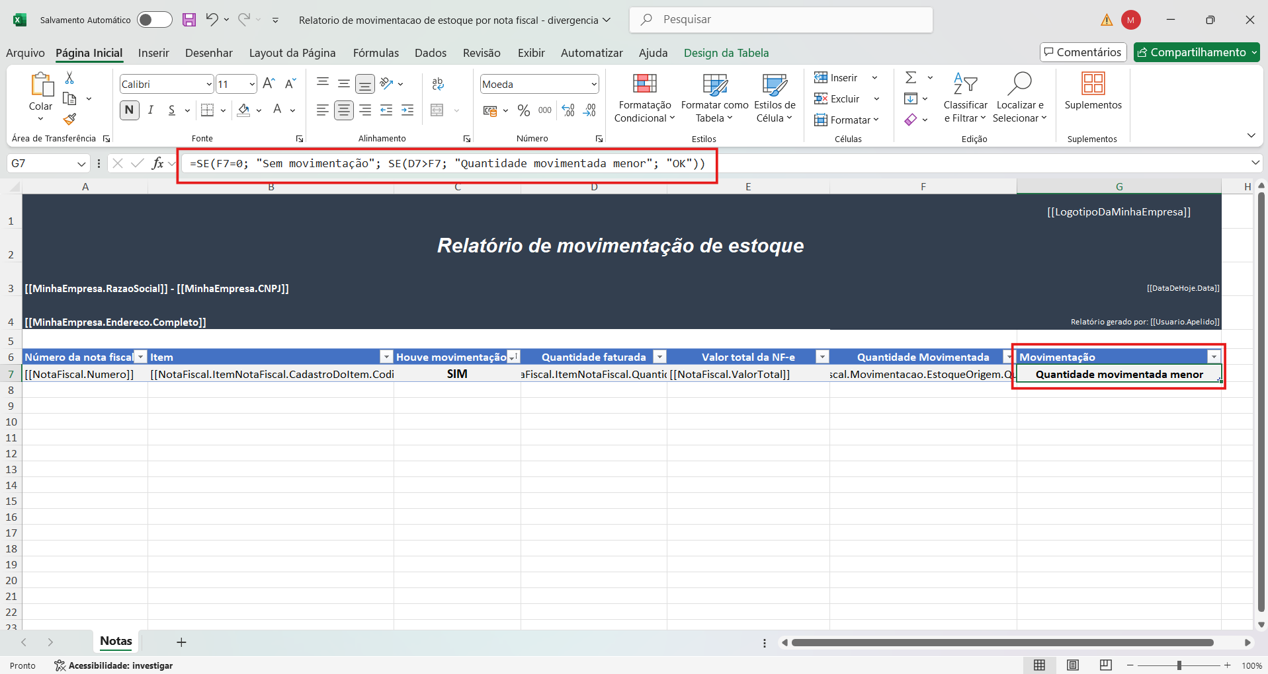The width and height of the screenshot is (1268, 674).
Task: Switch to the Inserir tab
Action: pyautogui.click(x=153, y=53)
